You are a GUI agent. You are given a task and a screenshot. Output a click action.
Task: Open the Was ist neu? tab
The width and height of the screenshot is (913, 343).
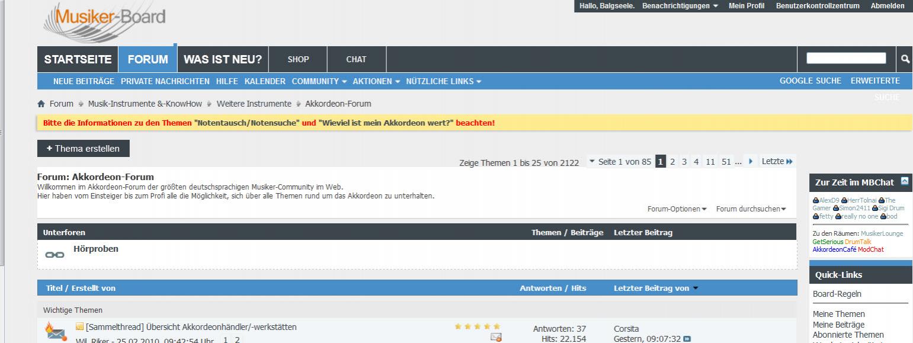(x=223, y=59)
